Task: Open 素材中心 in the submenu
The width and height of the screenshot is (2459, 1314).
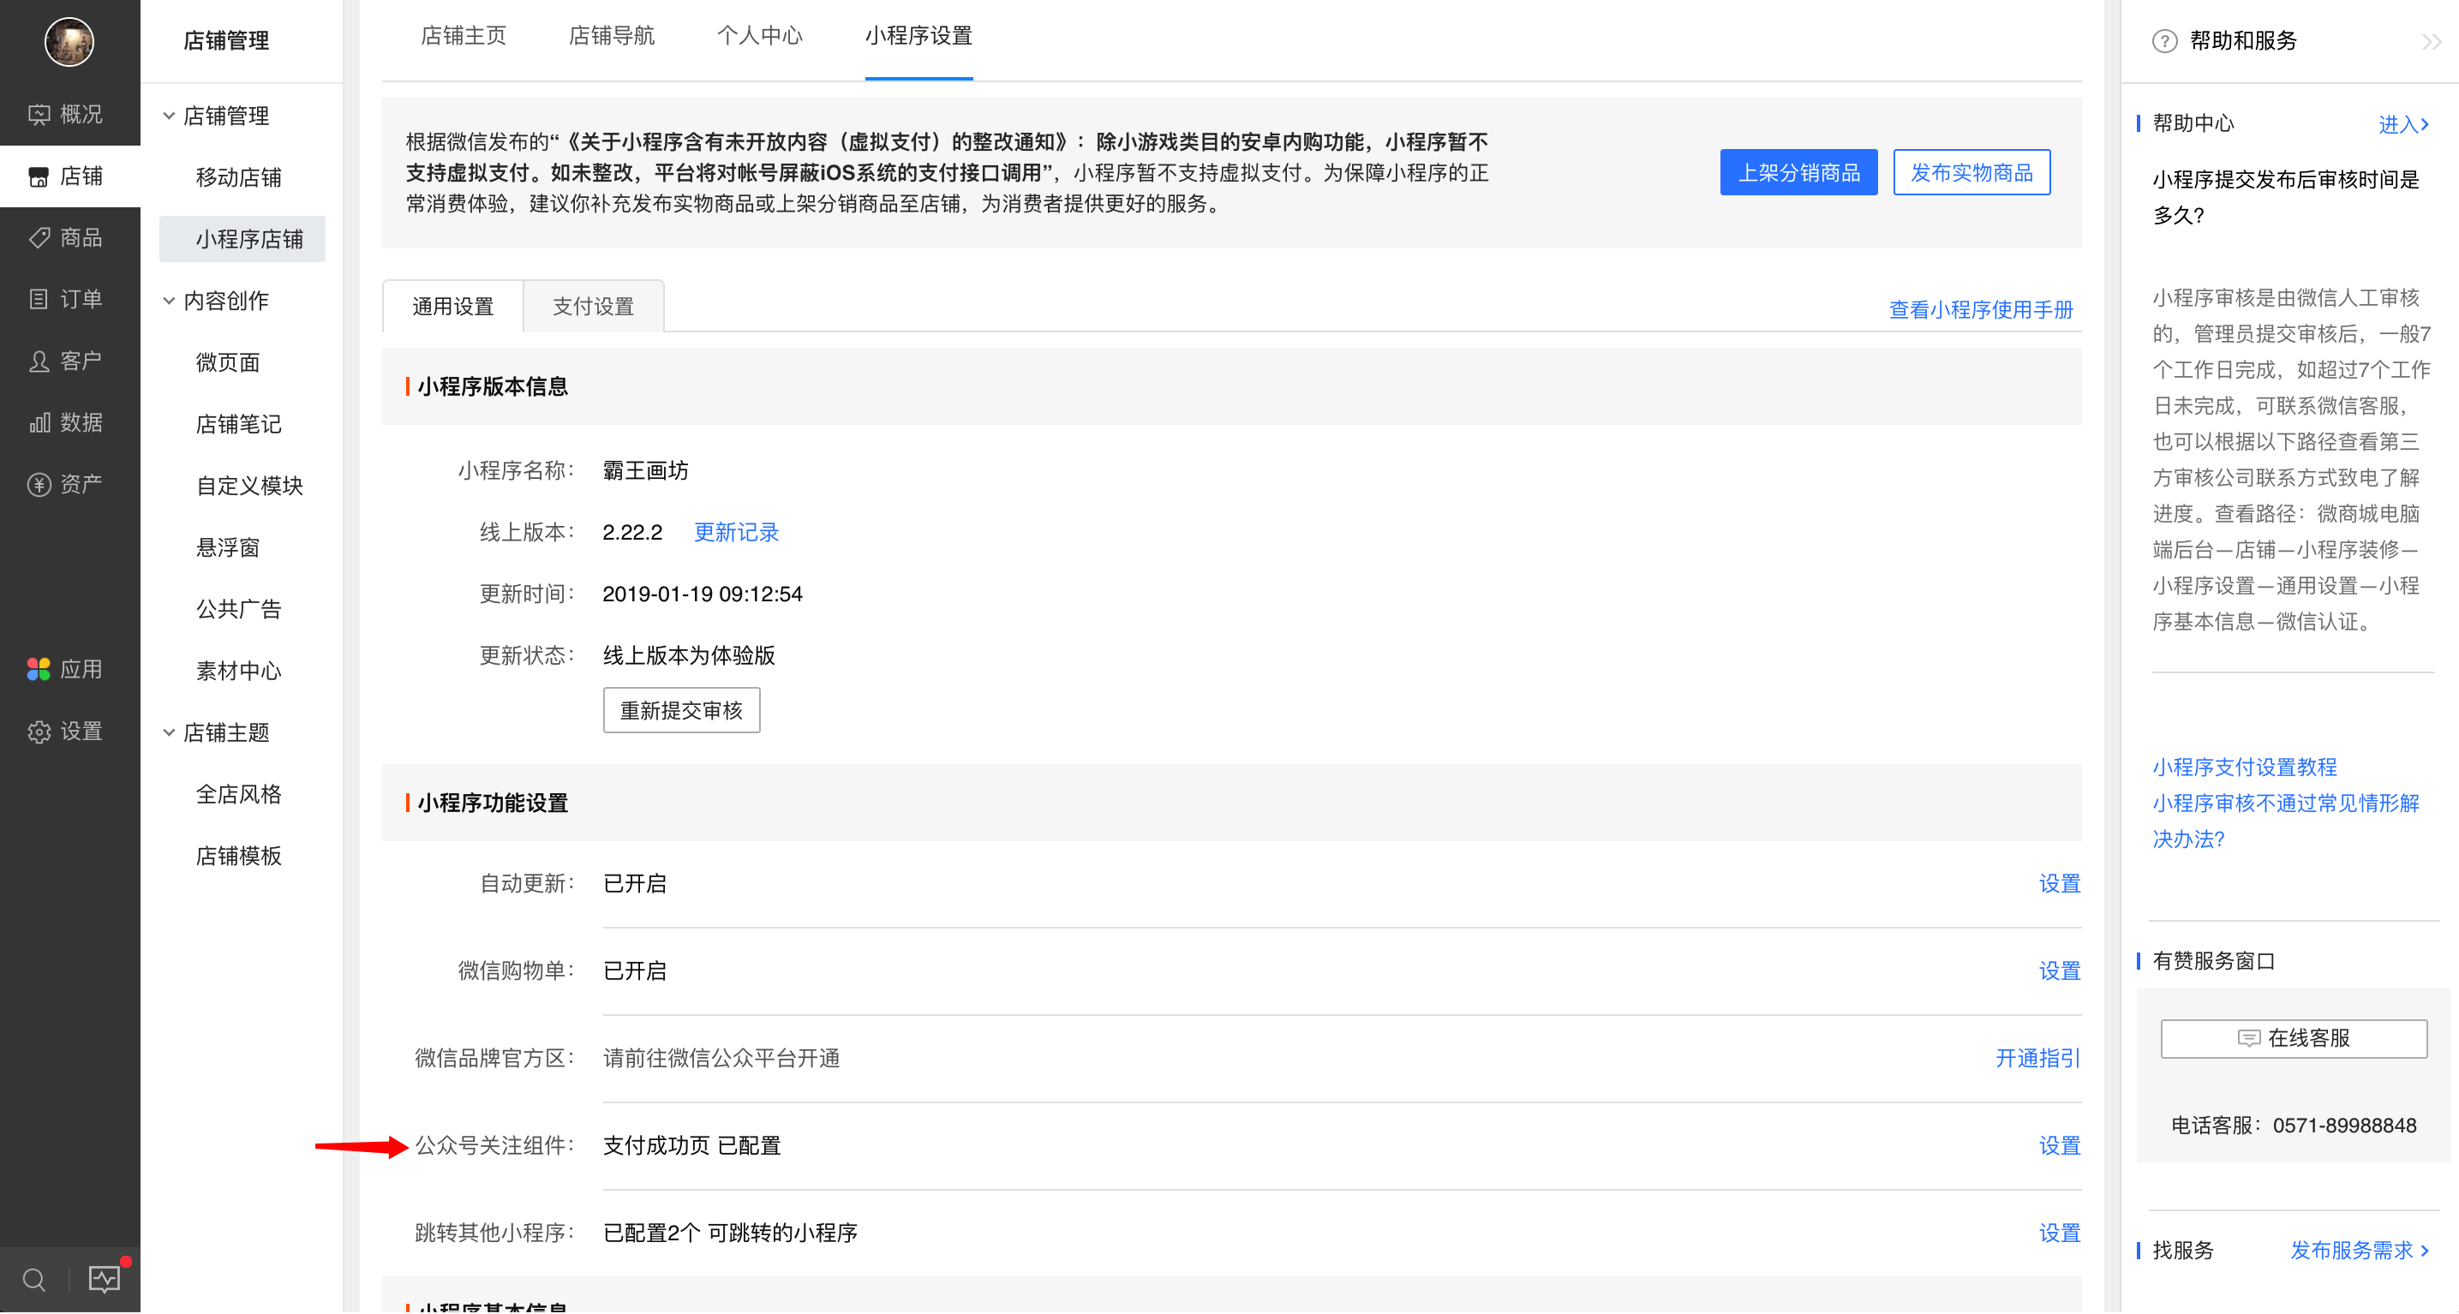Action: (x=239, y=672)
